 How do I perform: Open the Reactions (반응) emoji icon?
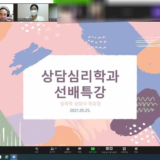point(136,149)
